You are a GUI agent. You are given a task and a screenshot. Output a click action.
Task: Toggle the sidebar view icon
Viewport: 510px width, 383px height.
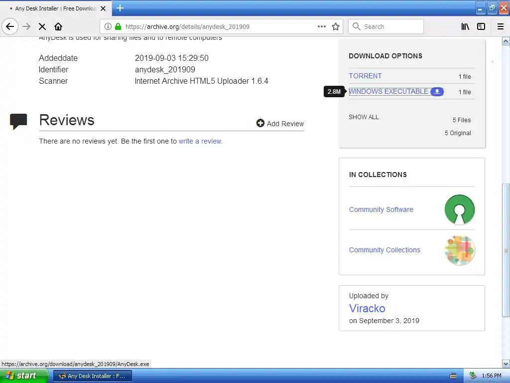(x=481, y=26)
